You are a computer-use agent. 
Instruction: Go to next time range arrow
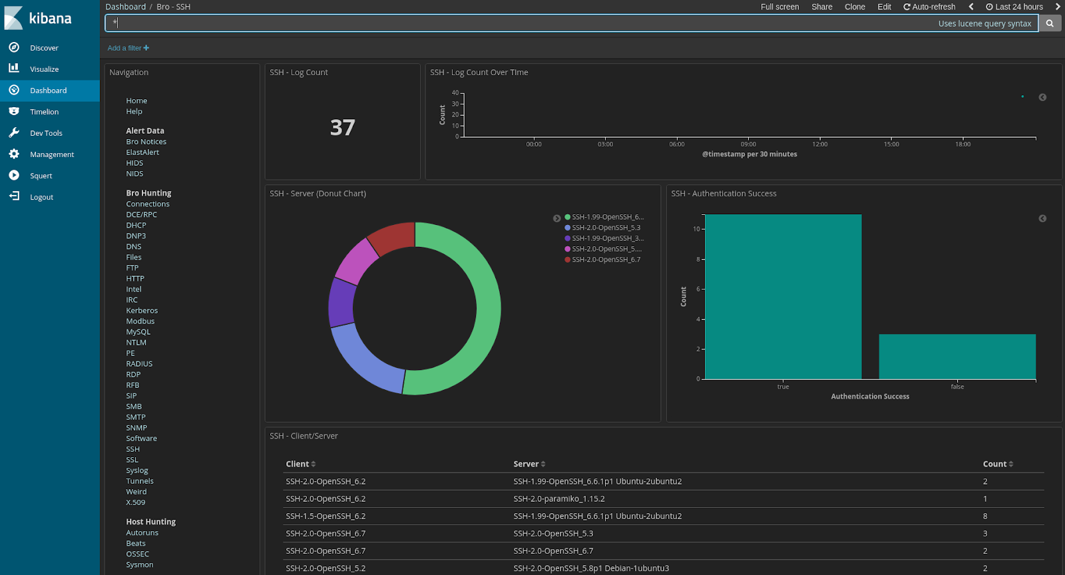(1057, 7)
